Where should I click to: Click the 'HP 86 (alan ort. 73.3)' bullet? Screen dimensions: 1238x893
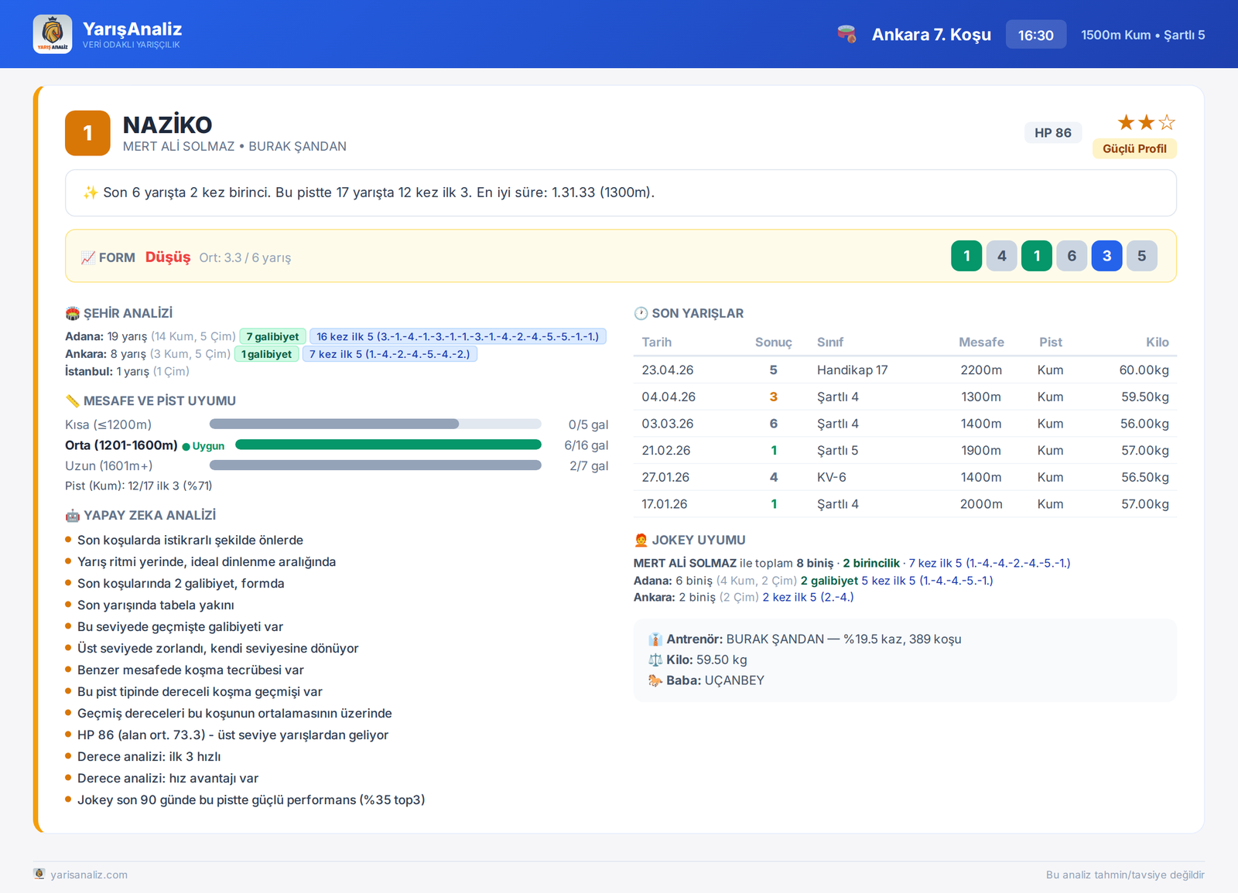(x=233, y=735)
